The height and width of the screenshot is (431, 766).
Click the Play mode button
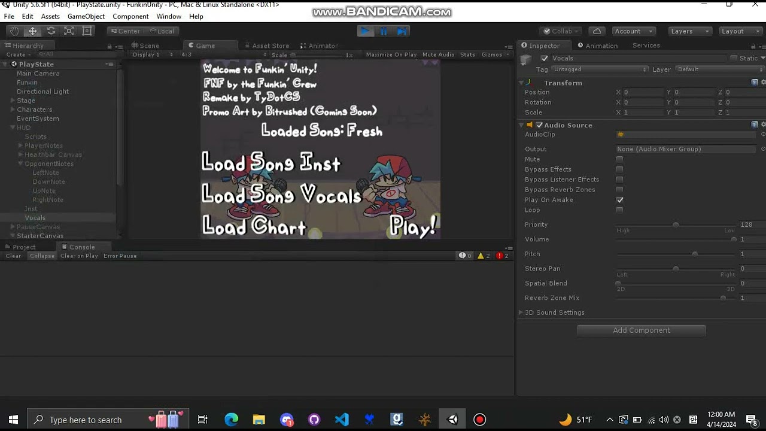coord(366,31)
